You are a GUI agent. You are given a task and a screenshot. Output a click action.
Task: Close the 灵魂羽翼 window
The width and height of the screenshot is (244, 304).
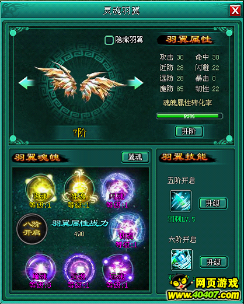pyautogui.click(x=235, y=11)
